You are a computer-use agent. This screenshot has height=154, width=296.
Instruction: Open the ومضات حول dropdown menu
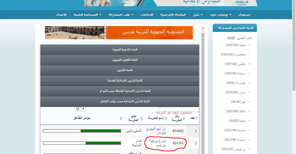[221, 15]
